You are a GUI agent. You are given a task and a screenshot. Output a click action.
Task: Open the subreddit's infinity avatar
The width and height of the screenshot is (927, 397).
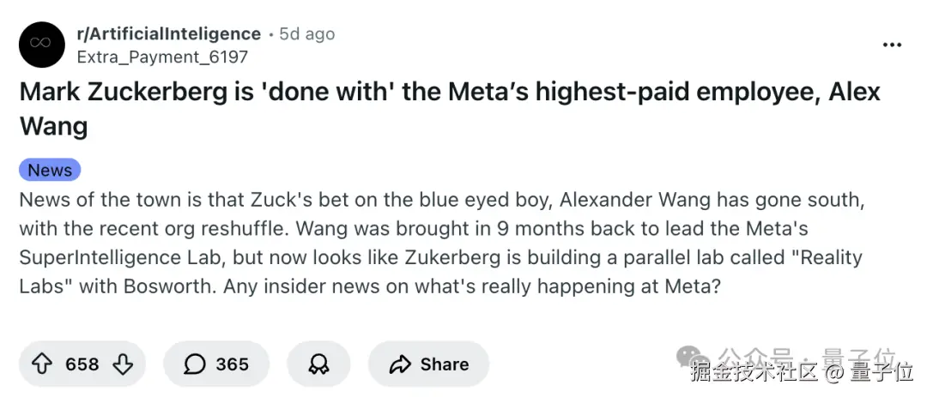(x=42, y=45)
